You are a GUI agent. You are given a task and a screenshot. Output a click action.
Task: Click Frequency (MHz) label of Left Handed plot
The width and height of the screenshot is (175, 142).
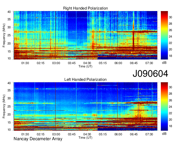4,106
